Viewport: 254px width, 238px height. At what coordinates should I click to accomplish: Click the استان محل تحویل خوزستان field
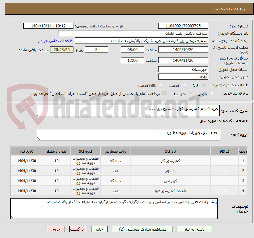pos(183,70)
